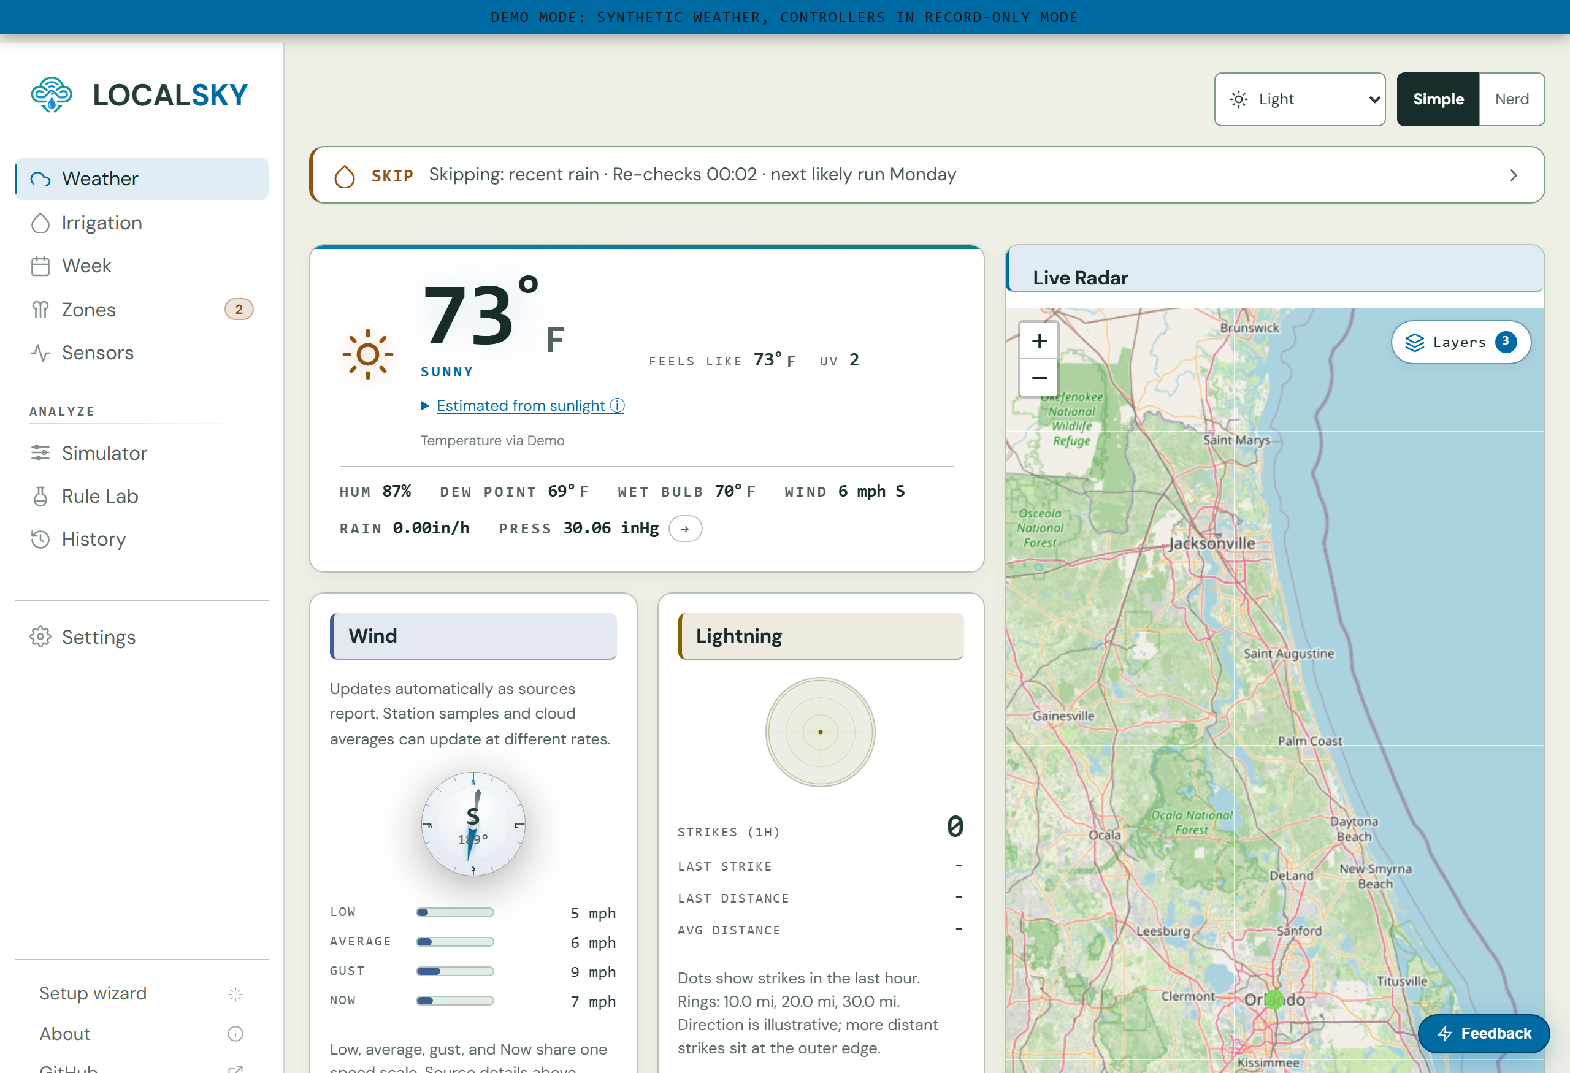Click the Simulator sliders icon
Screen dimensions: 1570x1073
[40, 453]
